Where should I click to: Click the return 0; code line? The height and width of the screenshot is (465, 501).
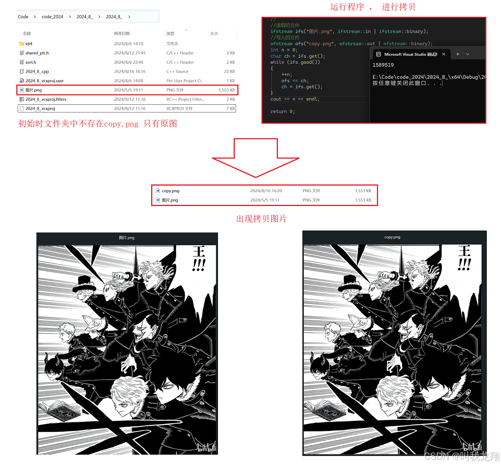(x=283, y=112)
